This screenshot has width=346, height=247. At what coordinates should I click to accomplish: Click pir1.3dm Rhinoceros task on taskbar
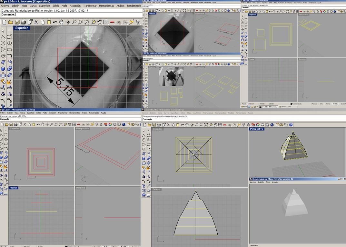pos(268,107)
